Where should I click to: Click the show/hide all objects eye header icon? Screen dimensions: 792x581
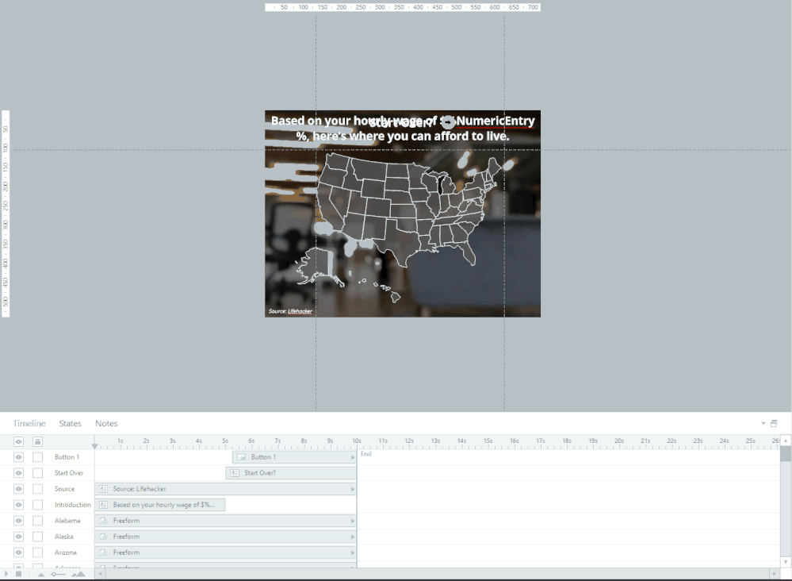pos(18,441)
